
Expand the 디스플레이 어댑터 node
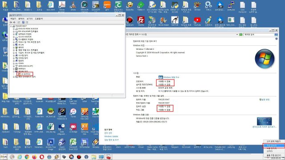pos(14,40)
